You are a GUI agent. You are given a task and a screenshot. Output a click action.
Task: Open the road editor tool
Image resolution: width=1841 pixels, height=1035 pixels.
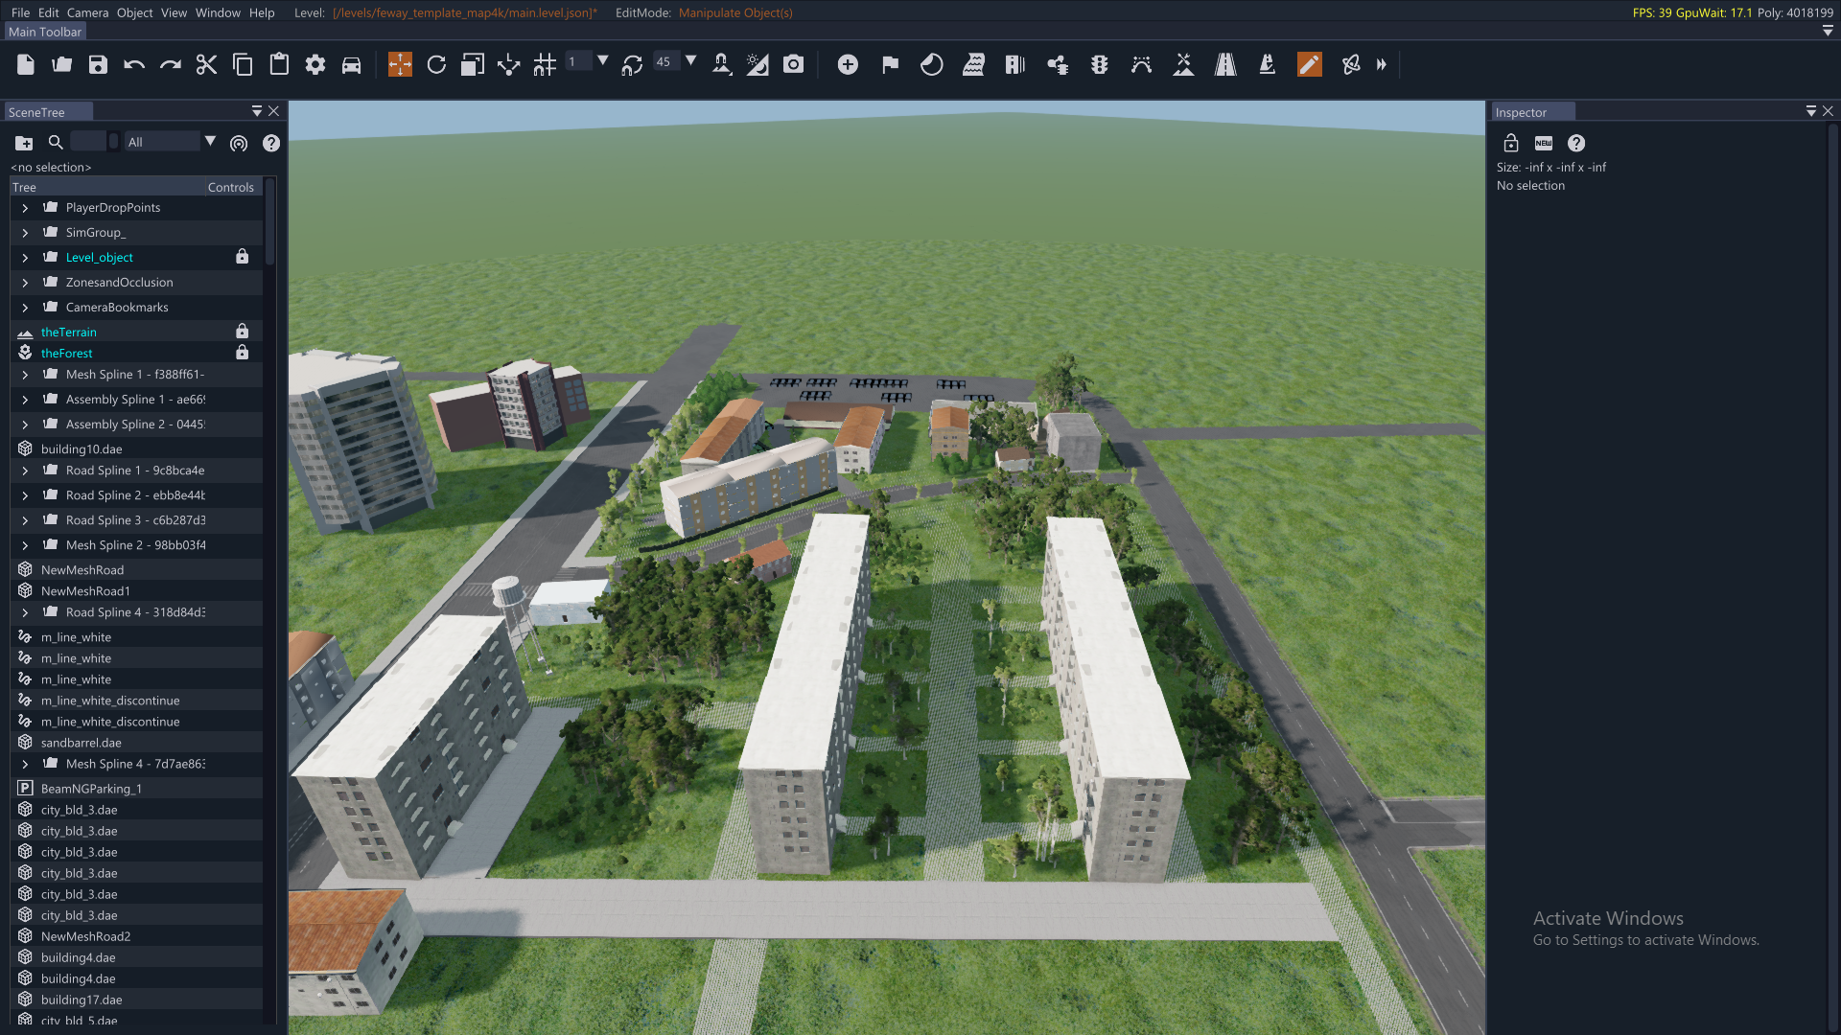click(1225, 64)
